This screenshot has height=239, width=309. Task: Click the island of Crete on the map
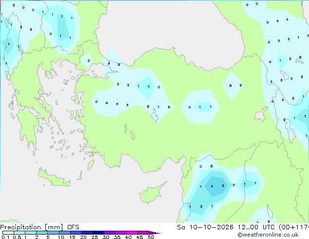(53, 179)
